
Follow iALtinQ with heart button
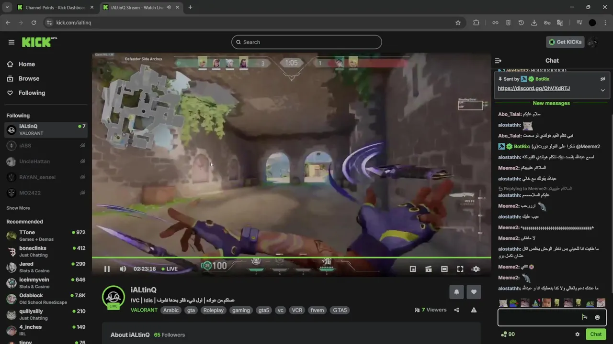pos(474,292)
